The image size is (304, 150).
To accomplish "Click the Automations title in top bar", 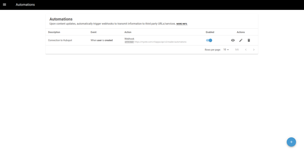I will tap(25, 5).
